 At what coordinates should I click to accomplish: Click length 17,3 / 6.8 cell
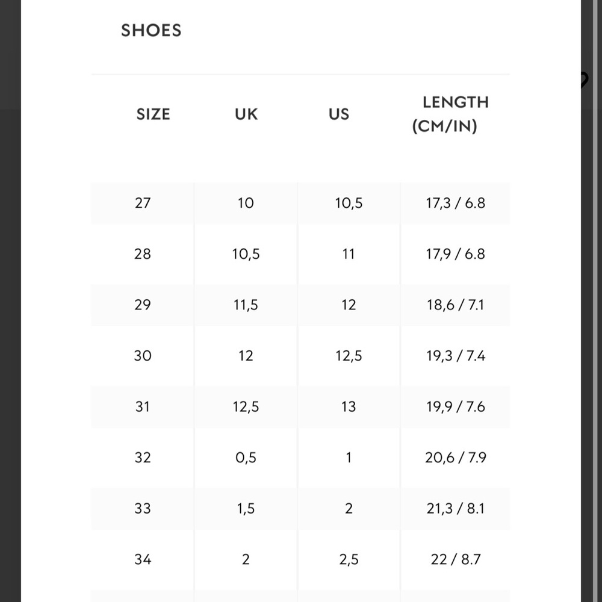pyautogui.click(x=455, y=203)
